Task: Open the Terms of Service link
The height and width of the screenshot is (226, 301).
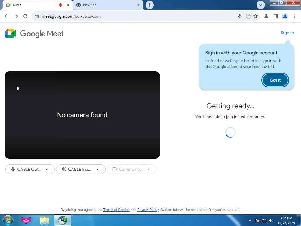Action: coord(116,210)
